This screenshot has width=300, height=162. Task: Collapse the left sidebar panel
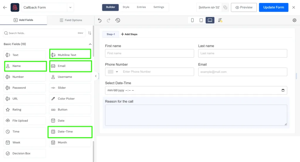tap(96, 76)
